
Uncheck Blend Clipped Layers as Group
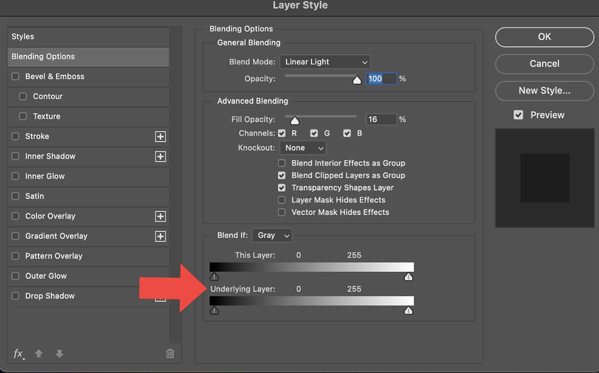282,175
